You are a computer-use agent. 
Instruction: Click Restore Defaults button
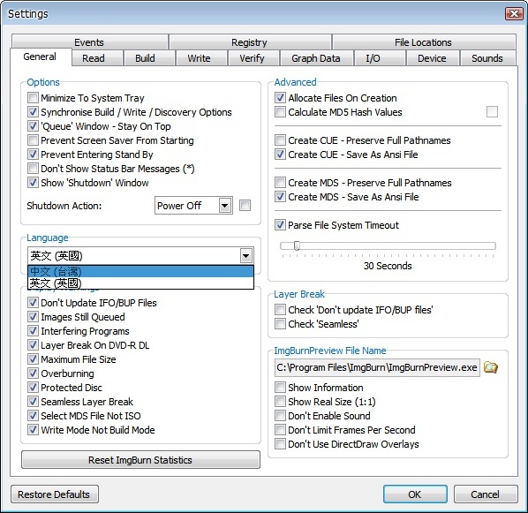(54, 494)
